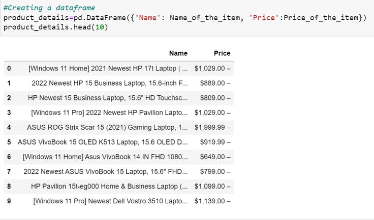Click the '$1,139.00 –' price cell
This screenshot has width=374, height=220.
(212, 201)
